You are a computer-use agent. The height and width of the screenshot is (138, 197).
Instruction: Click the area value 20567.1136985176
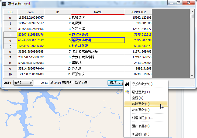tap(31, 34)
